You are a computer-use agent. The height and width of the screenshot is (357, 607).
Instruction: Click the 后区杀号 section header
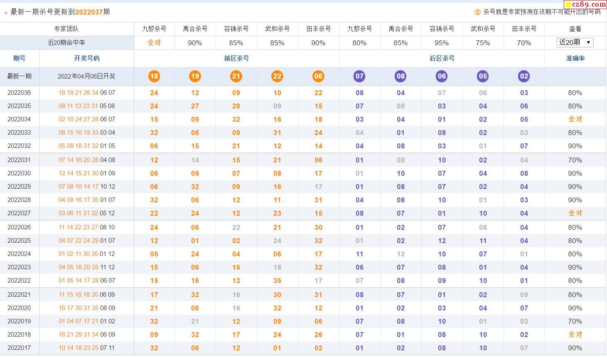(x=442, y=58)
